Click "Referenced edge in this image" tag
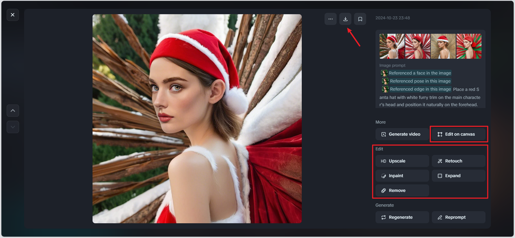 (x=416, y=89)
